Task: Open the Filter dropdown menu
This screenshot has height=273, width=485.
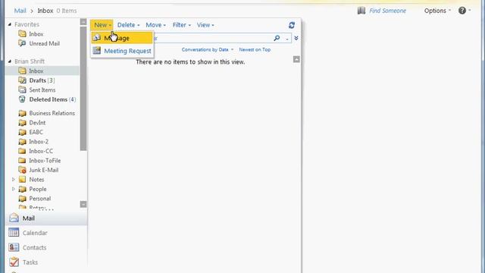Action: [182, 25]
